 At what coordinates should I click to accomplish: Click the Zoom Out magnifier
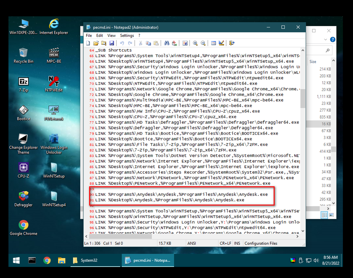203,43
